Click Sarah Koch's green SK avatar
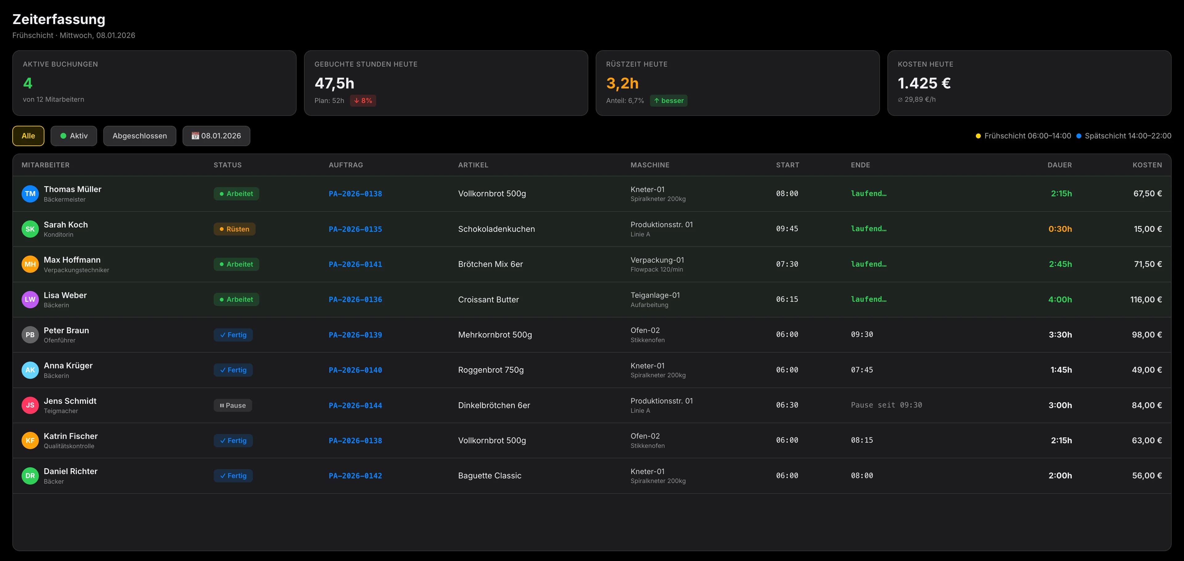Image resolution: width=1184 pixels, height=561 pixels. (30, 229)
